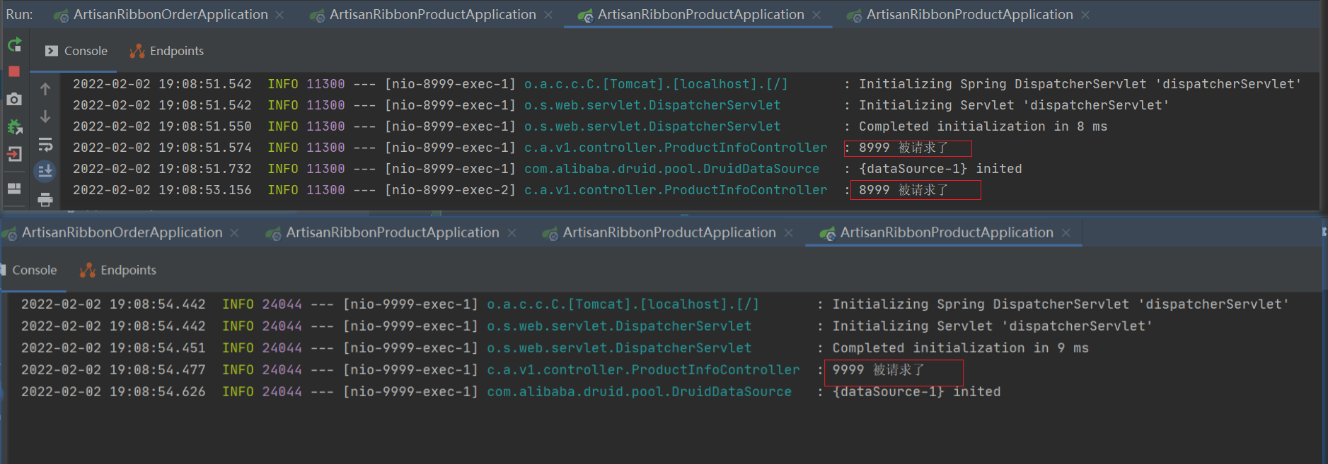Print the console output
Viewport: 1328px width, 464px height.
point(45,199)
